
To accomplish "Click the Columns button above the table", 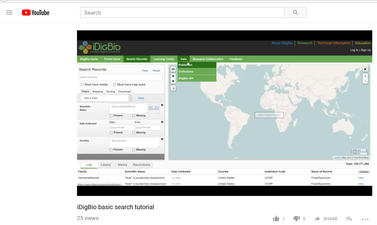I will point(364,172).
